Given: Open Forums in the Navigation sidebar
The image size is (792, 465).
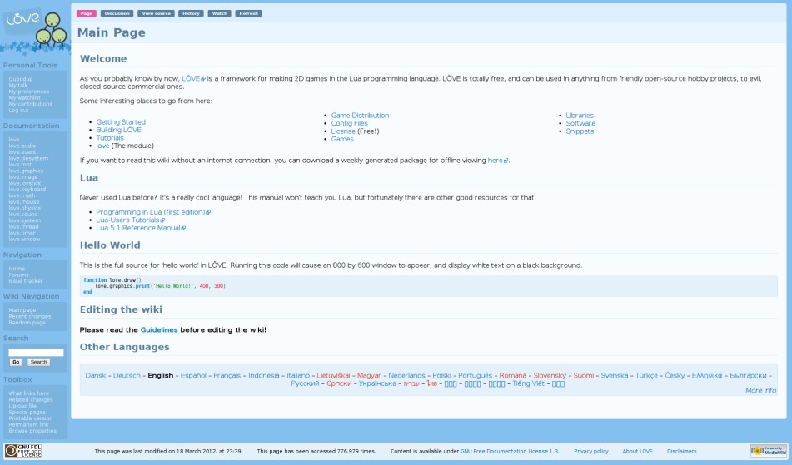Looking at the screenshot, I should tap(18, 275).
